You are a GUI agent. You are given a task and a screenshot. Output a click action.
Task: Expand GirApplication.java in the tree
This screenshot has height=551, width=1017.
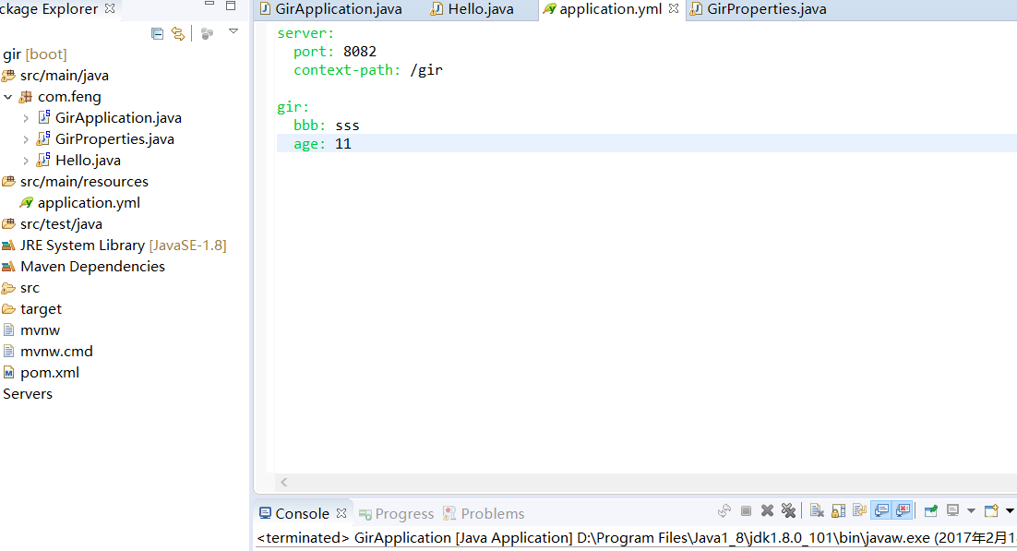coord(25,118)
